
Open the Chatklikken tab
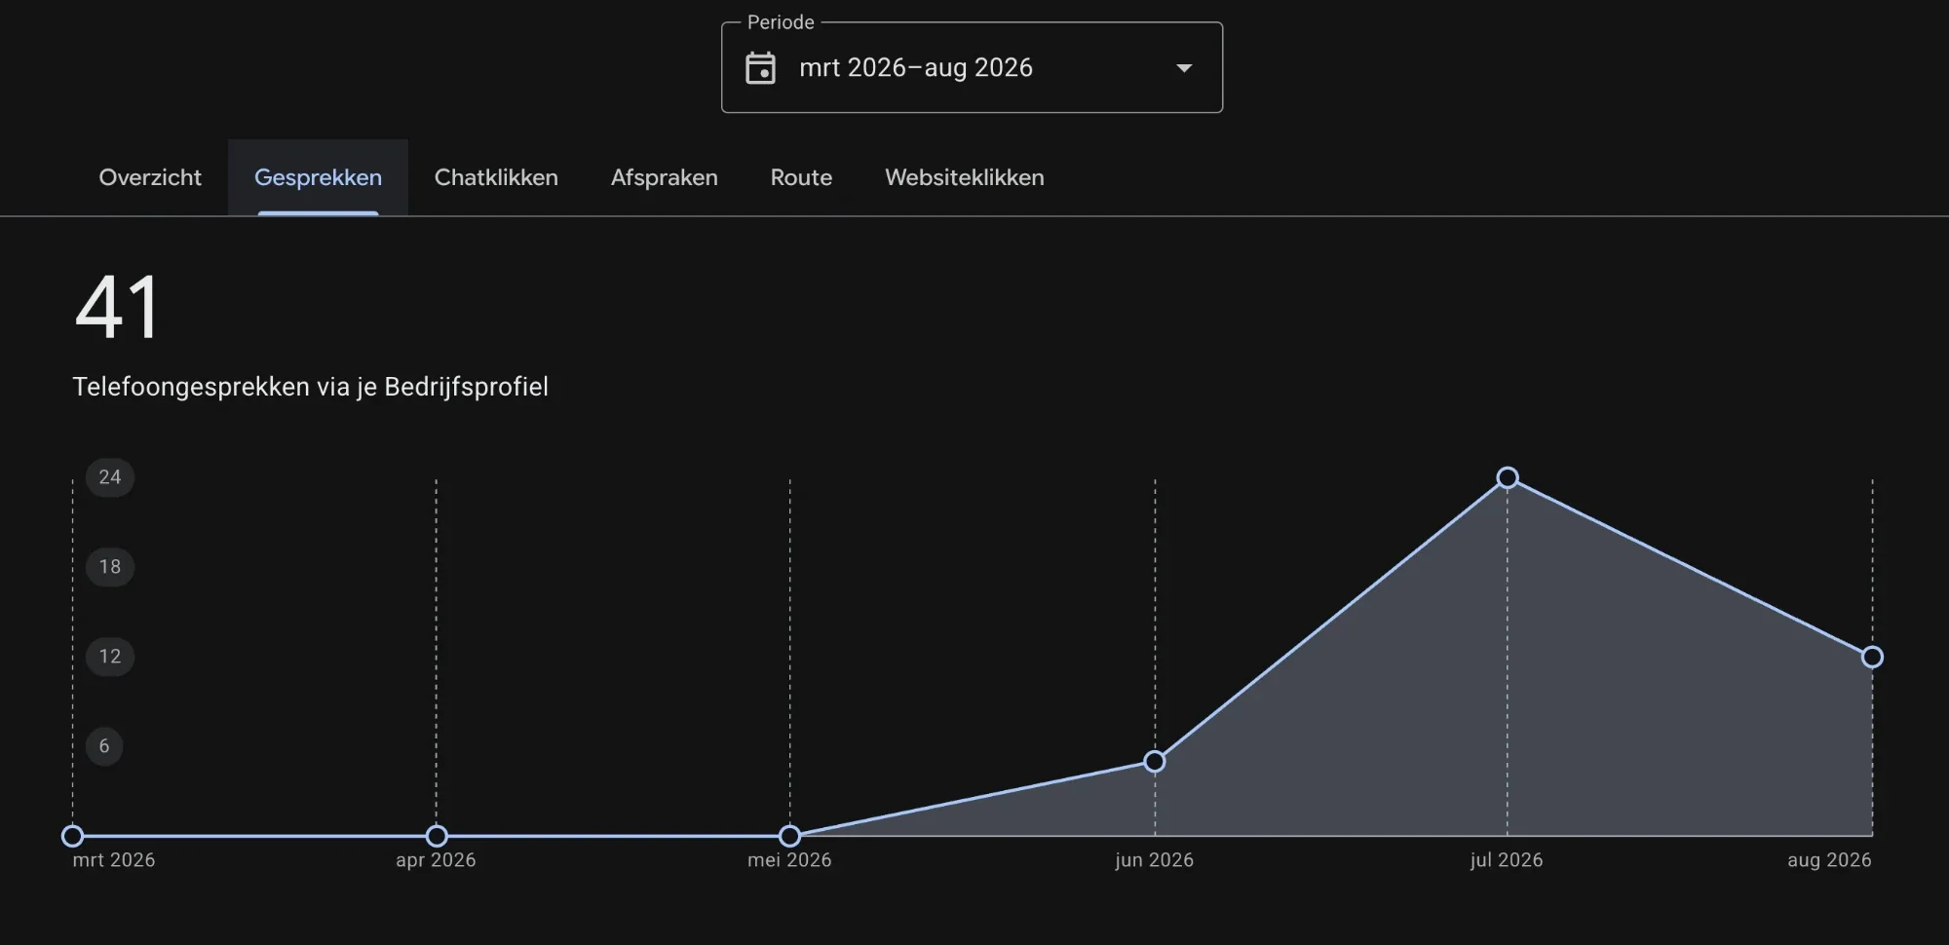pos(496,177)
